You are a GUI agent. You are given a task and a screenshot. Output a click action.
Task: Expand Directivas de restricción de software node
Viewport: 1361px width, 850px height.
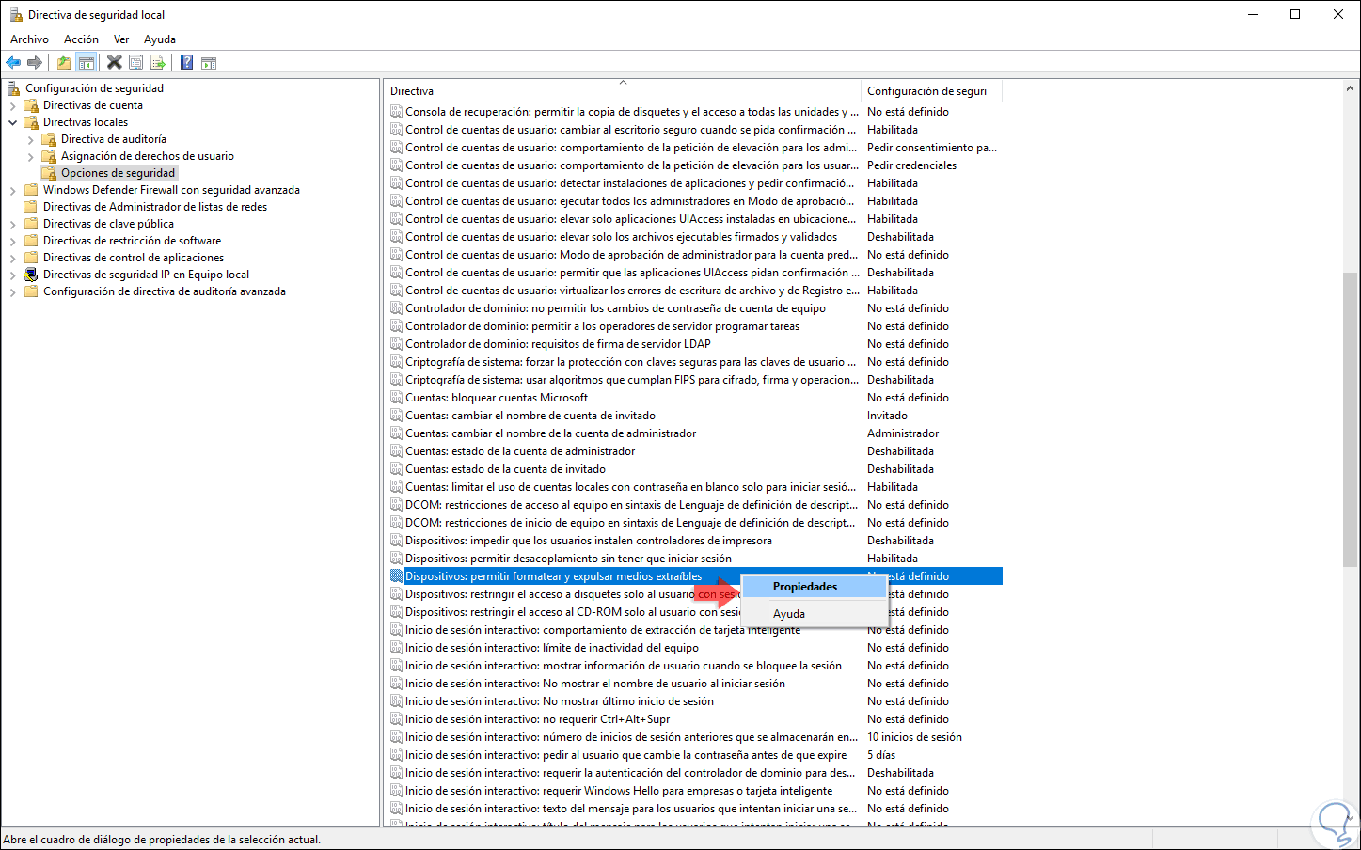[x=13, y=241]
